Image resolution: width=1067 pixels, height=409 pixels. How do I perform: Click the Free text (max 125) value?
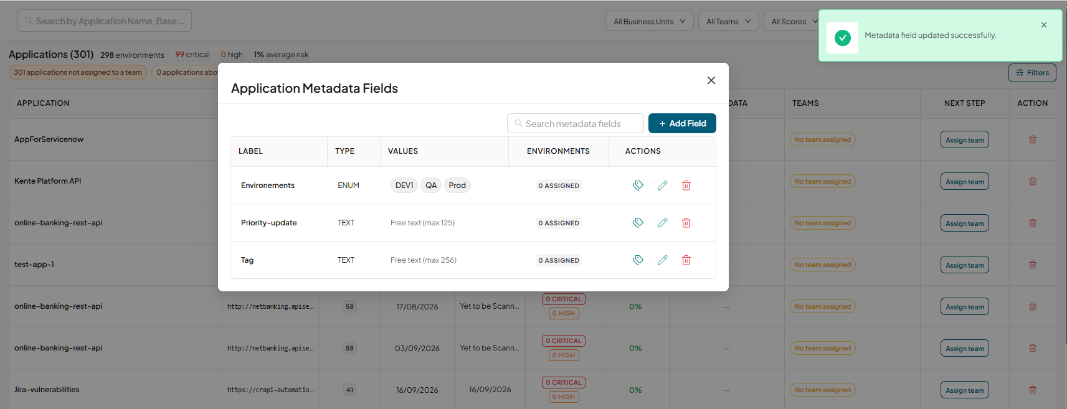[422, 223]
